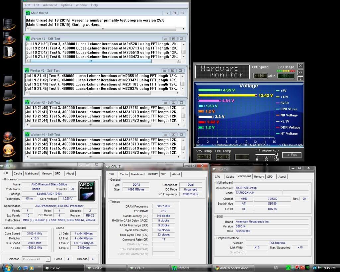Click the "Hint >>" link in Hardware Monitor

click(199, 145)
